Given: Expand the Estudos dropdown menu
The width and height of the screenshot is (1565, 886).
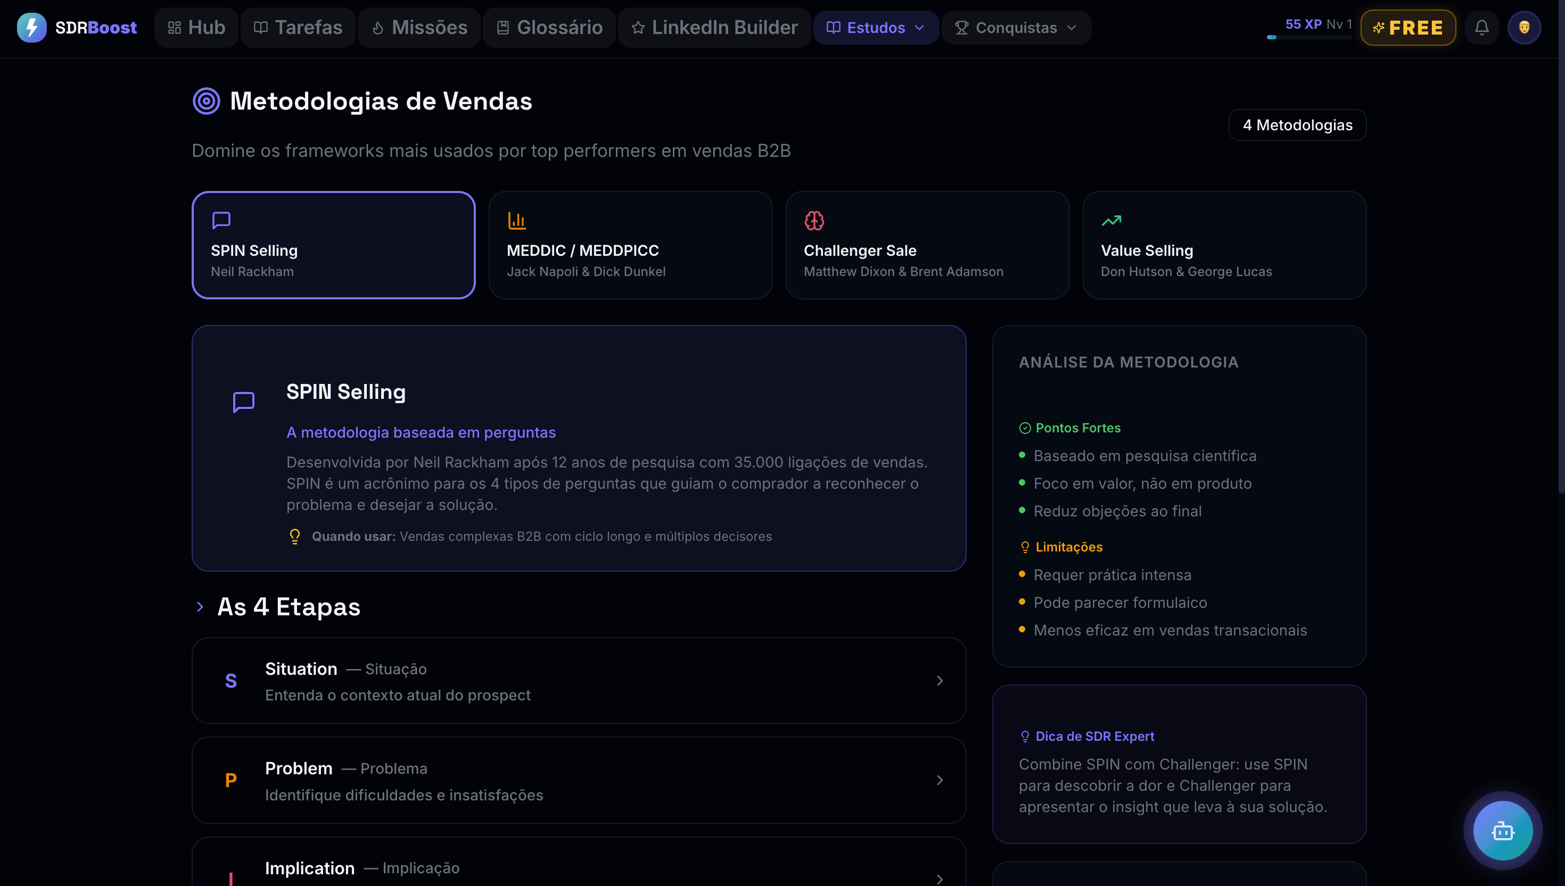Looking at the screenshot, I should coord(875,27).
